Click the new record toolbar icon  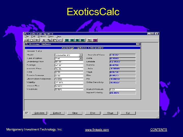(x=32, y=40)
